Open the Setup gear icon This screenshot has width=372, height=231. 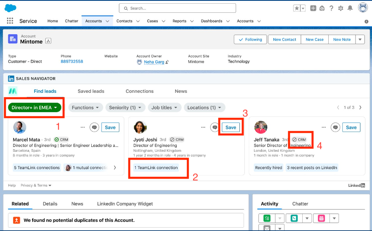pos(341,8)
